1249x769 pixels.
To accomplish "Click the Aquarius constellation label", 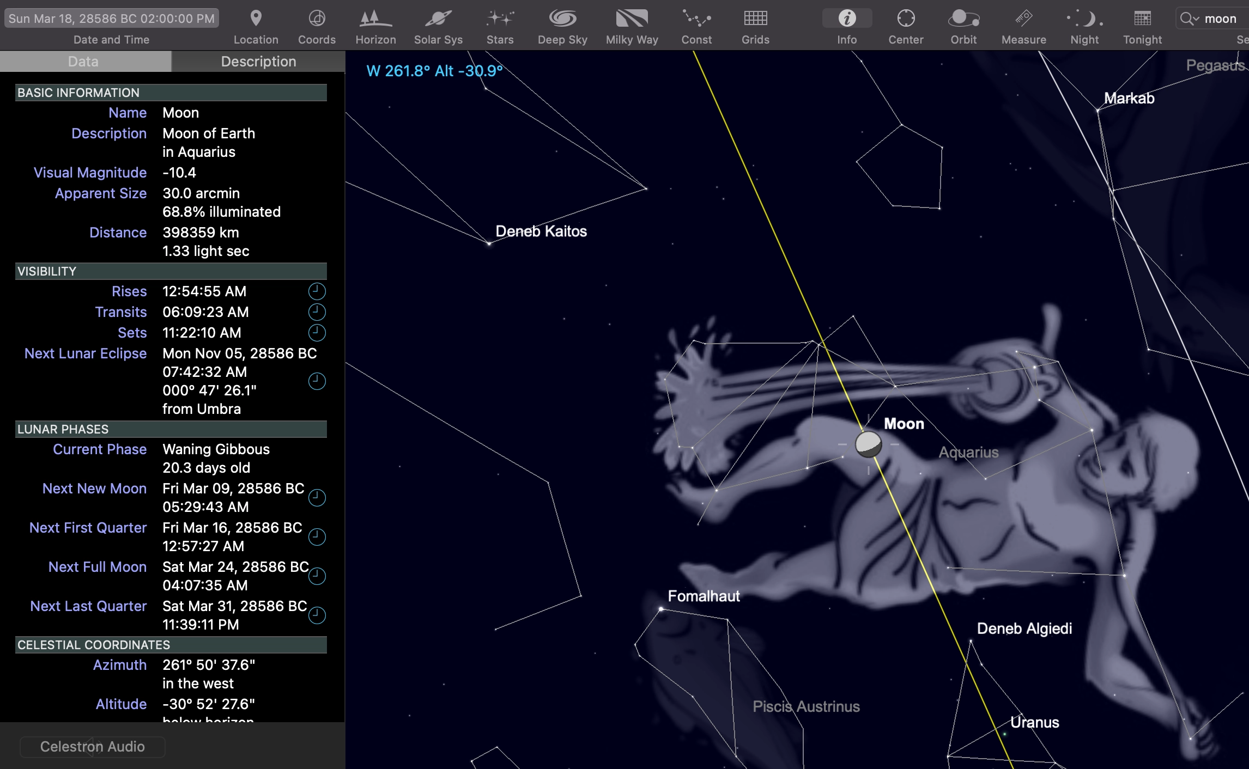I will coord(968,453).
